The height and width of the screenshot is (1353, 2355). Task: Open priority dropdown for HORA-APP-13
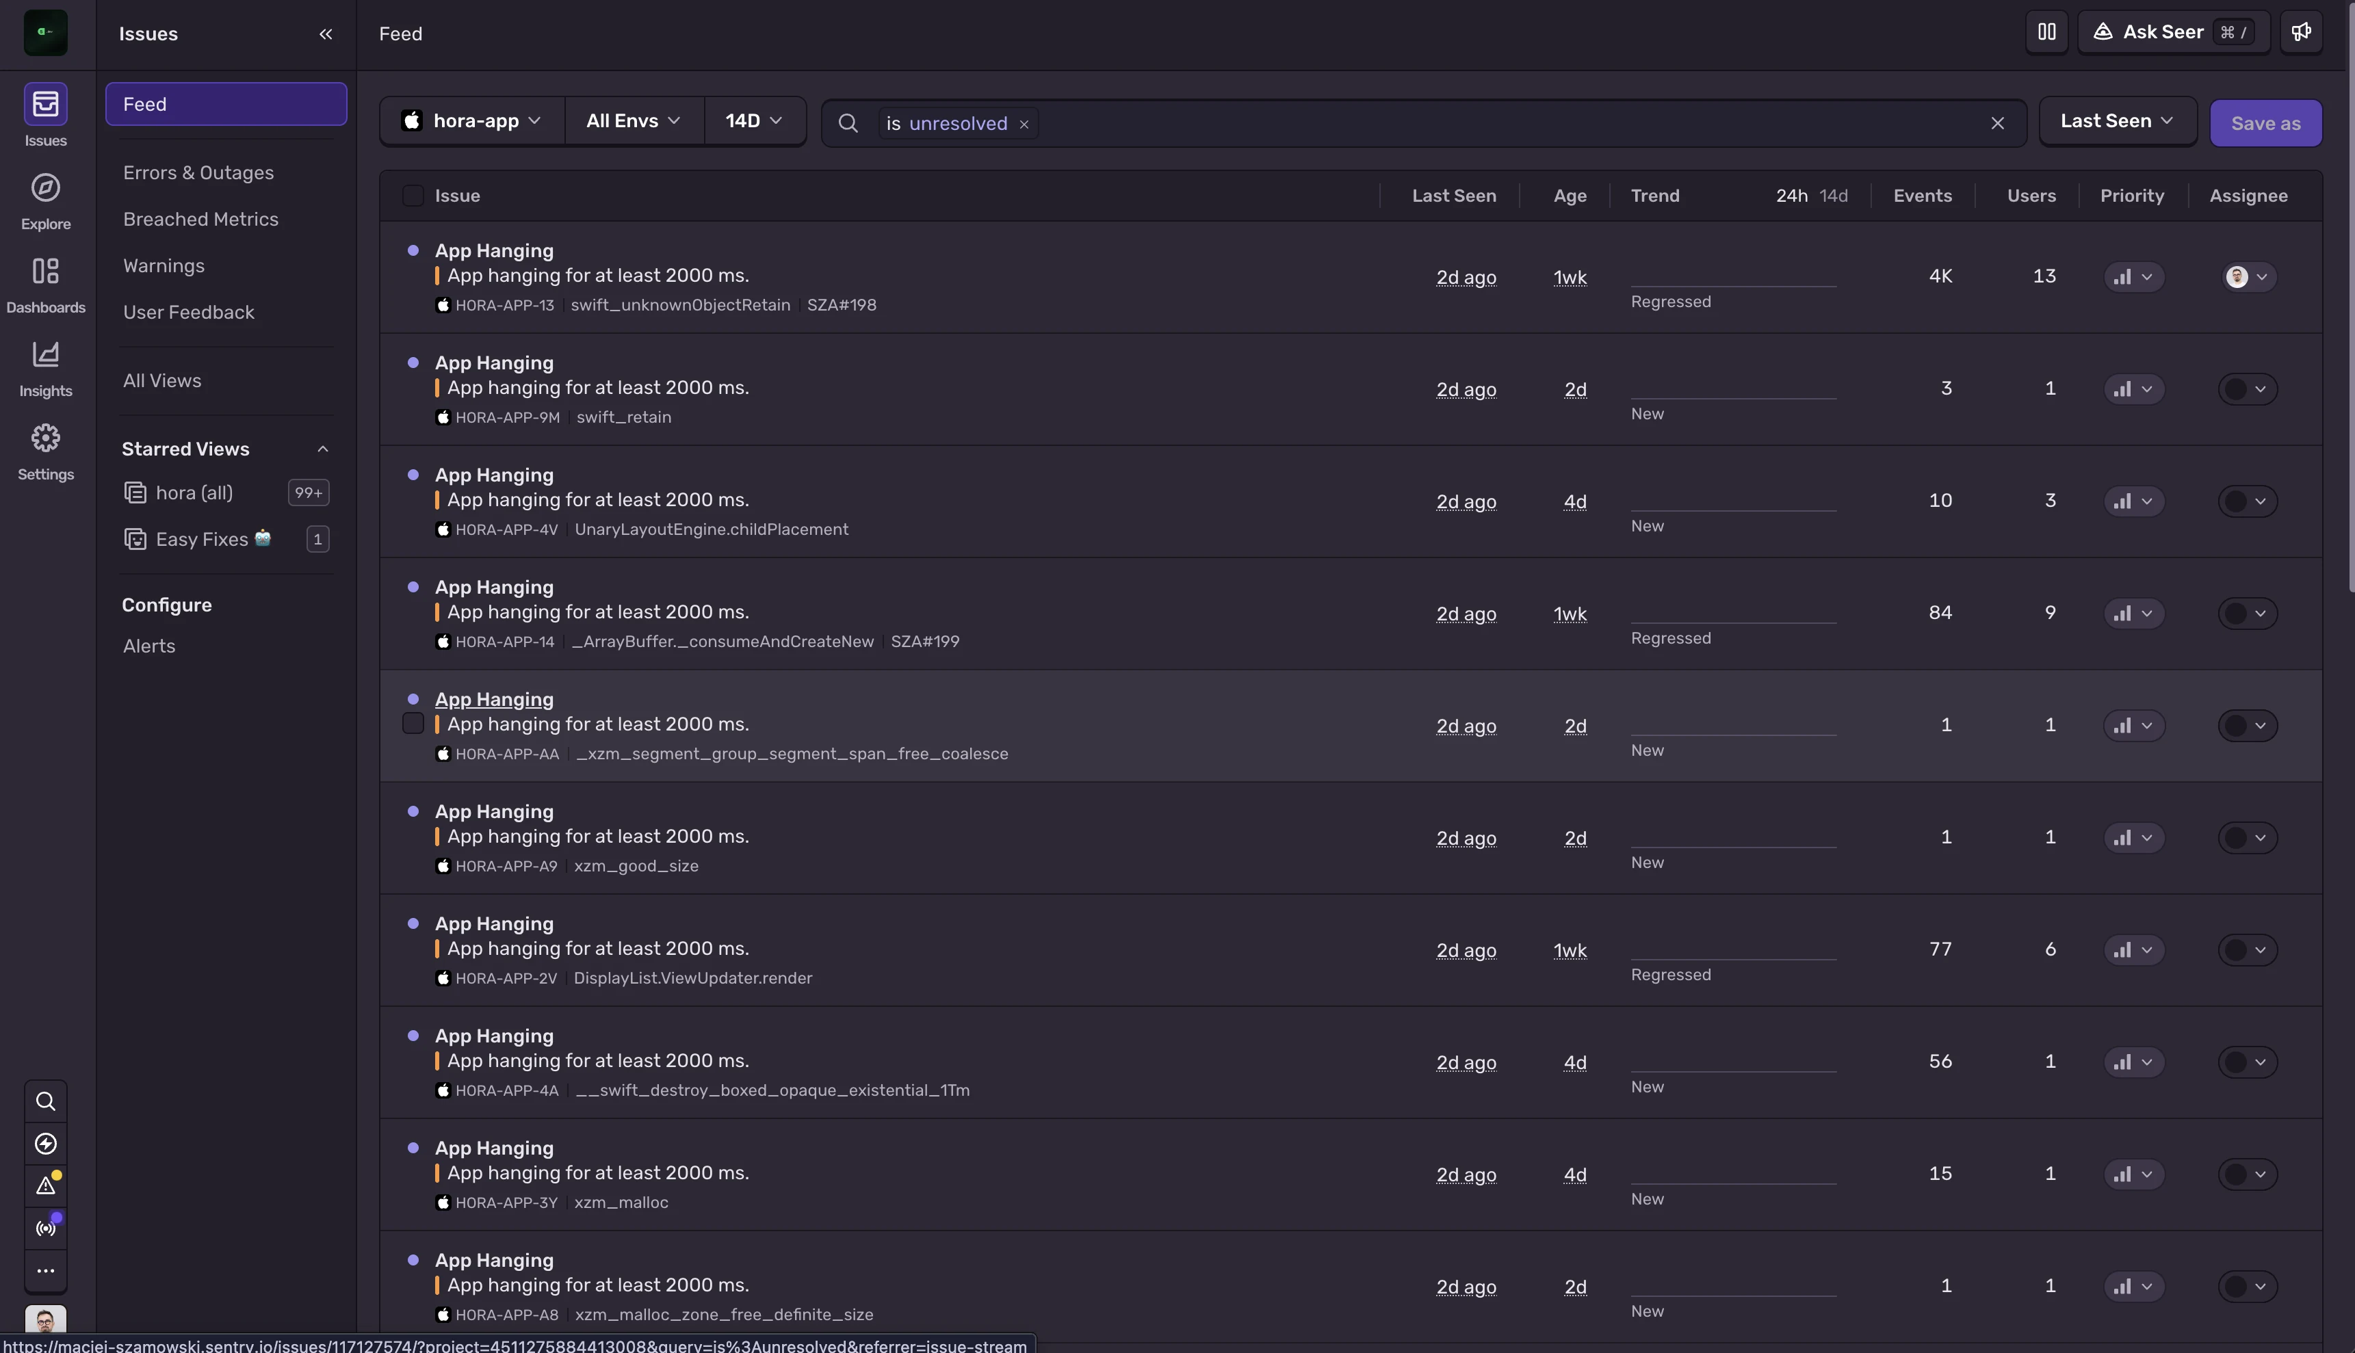pyautogui.click(x=2134, y=277)
